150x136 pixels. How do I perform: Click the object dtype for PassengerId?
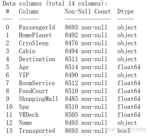click(127, 27)
